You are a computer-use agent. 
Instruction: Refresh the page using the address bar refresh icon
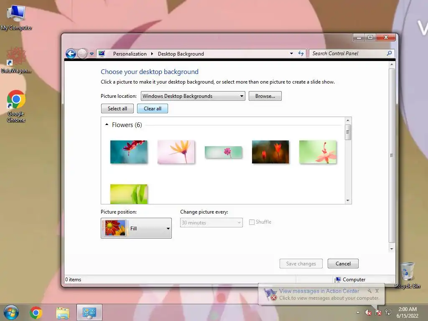[x=301, y=53]
